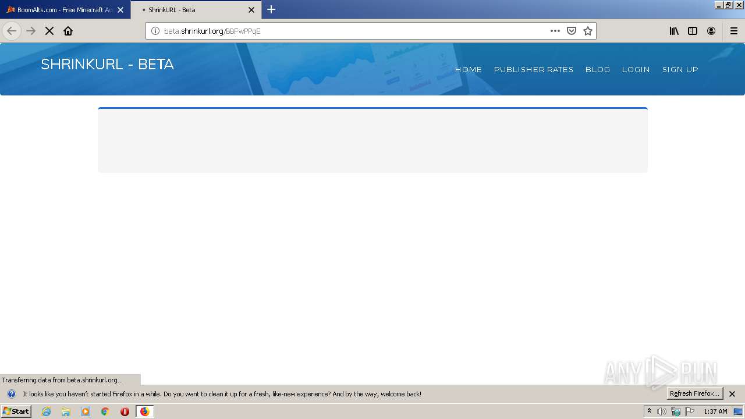Open network status tray icon
745x419 pixels.
click(676, 411)
